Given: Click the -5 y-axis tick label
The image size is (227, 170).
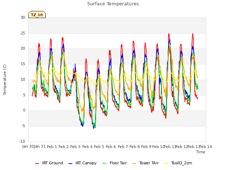Looking at the screenshot, I should point(23,126).
